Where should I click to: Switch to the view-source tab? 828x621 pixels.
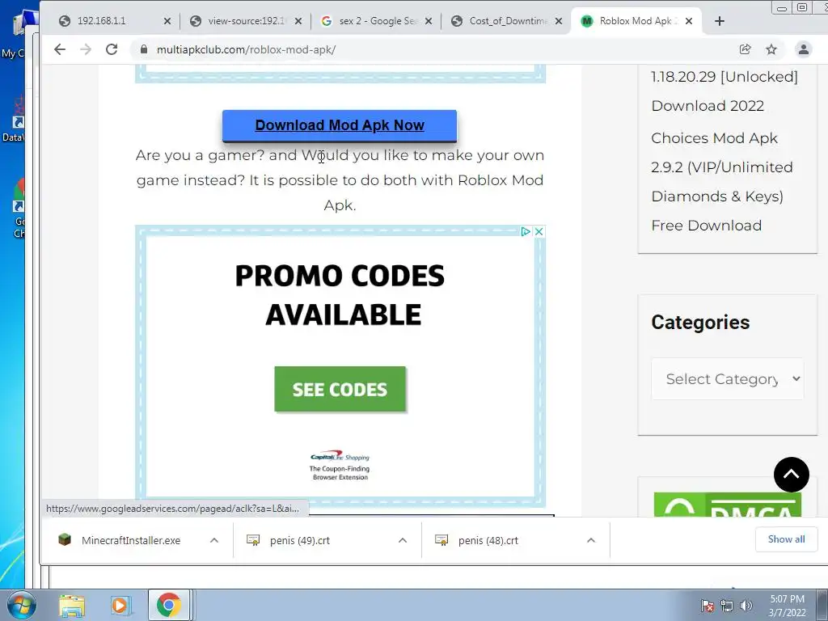tap(246, 21)
